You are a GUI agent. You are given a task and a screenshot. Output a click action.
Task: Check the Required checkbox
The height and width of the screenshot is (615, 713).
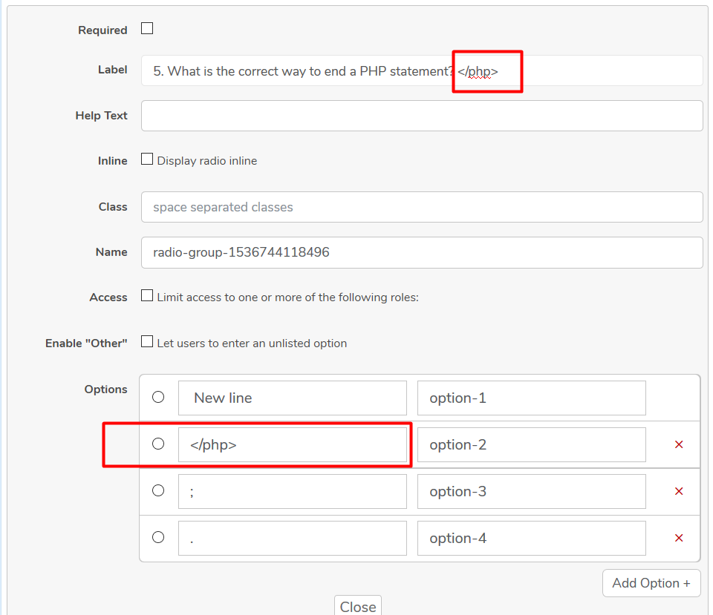tap(146, 27)
